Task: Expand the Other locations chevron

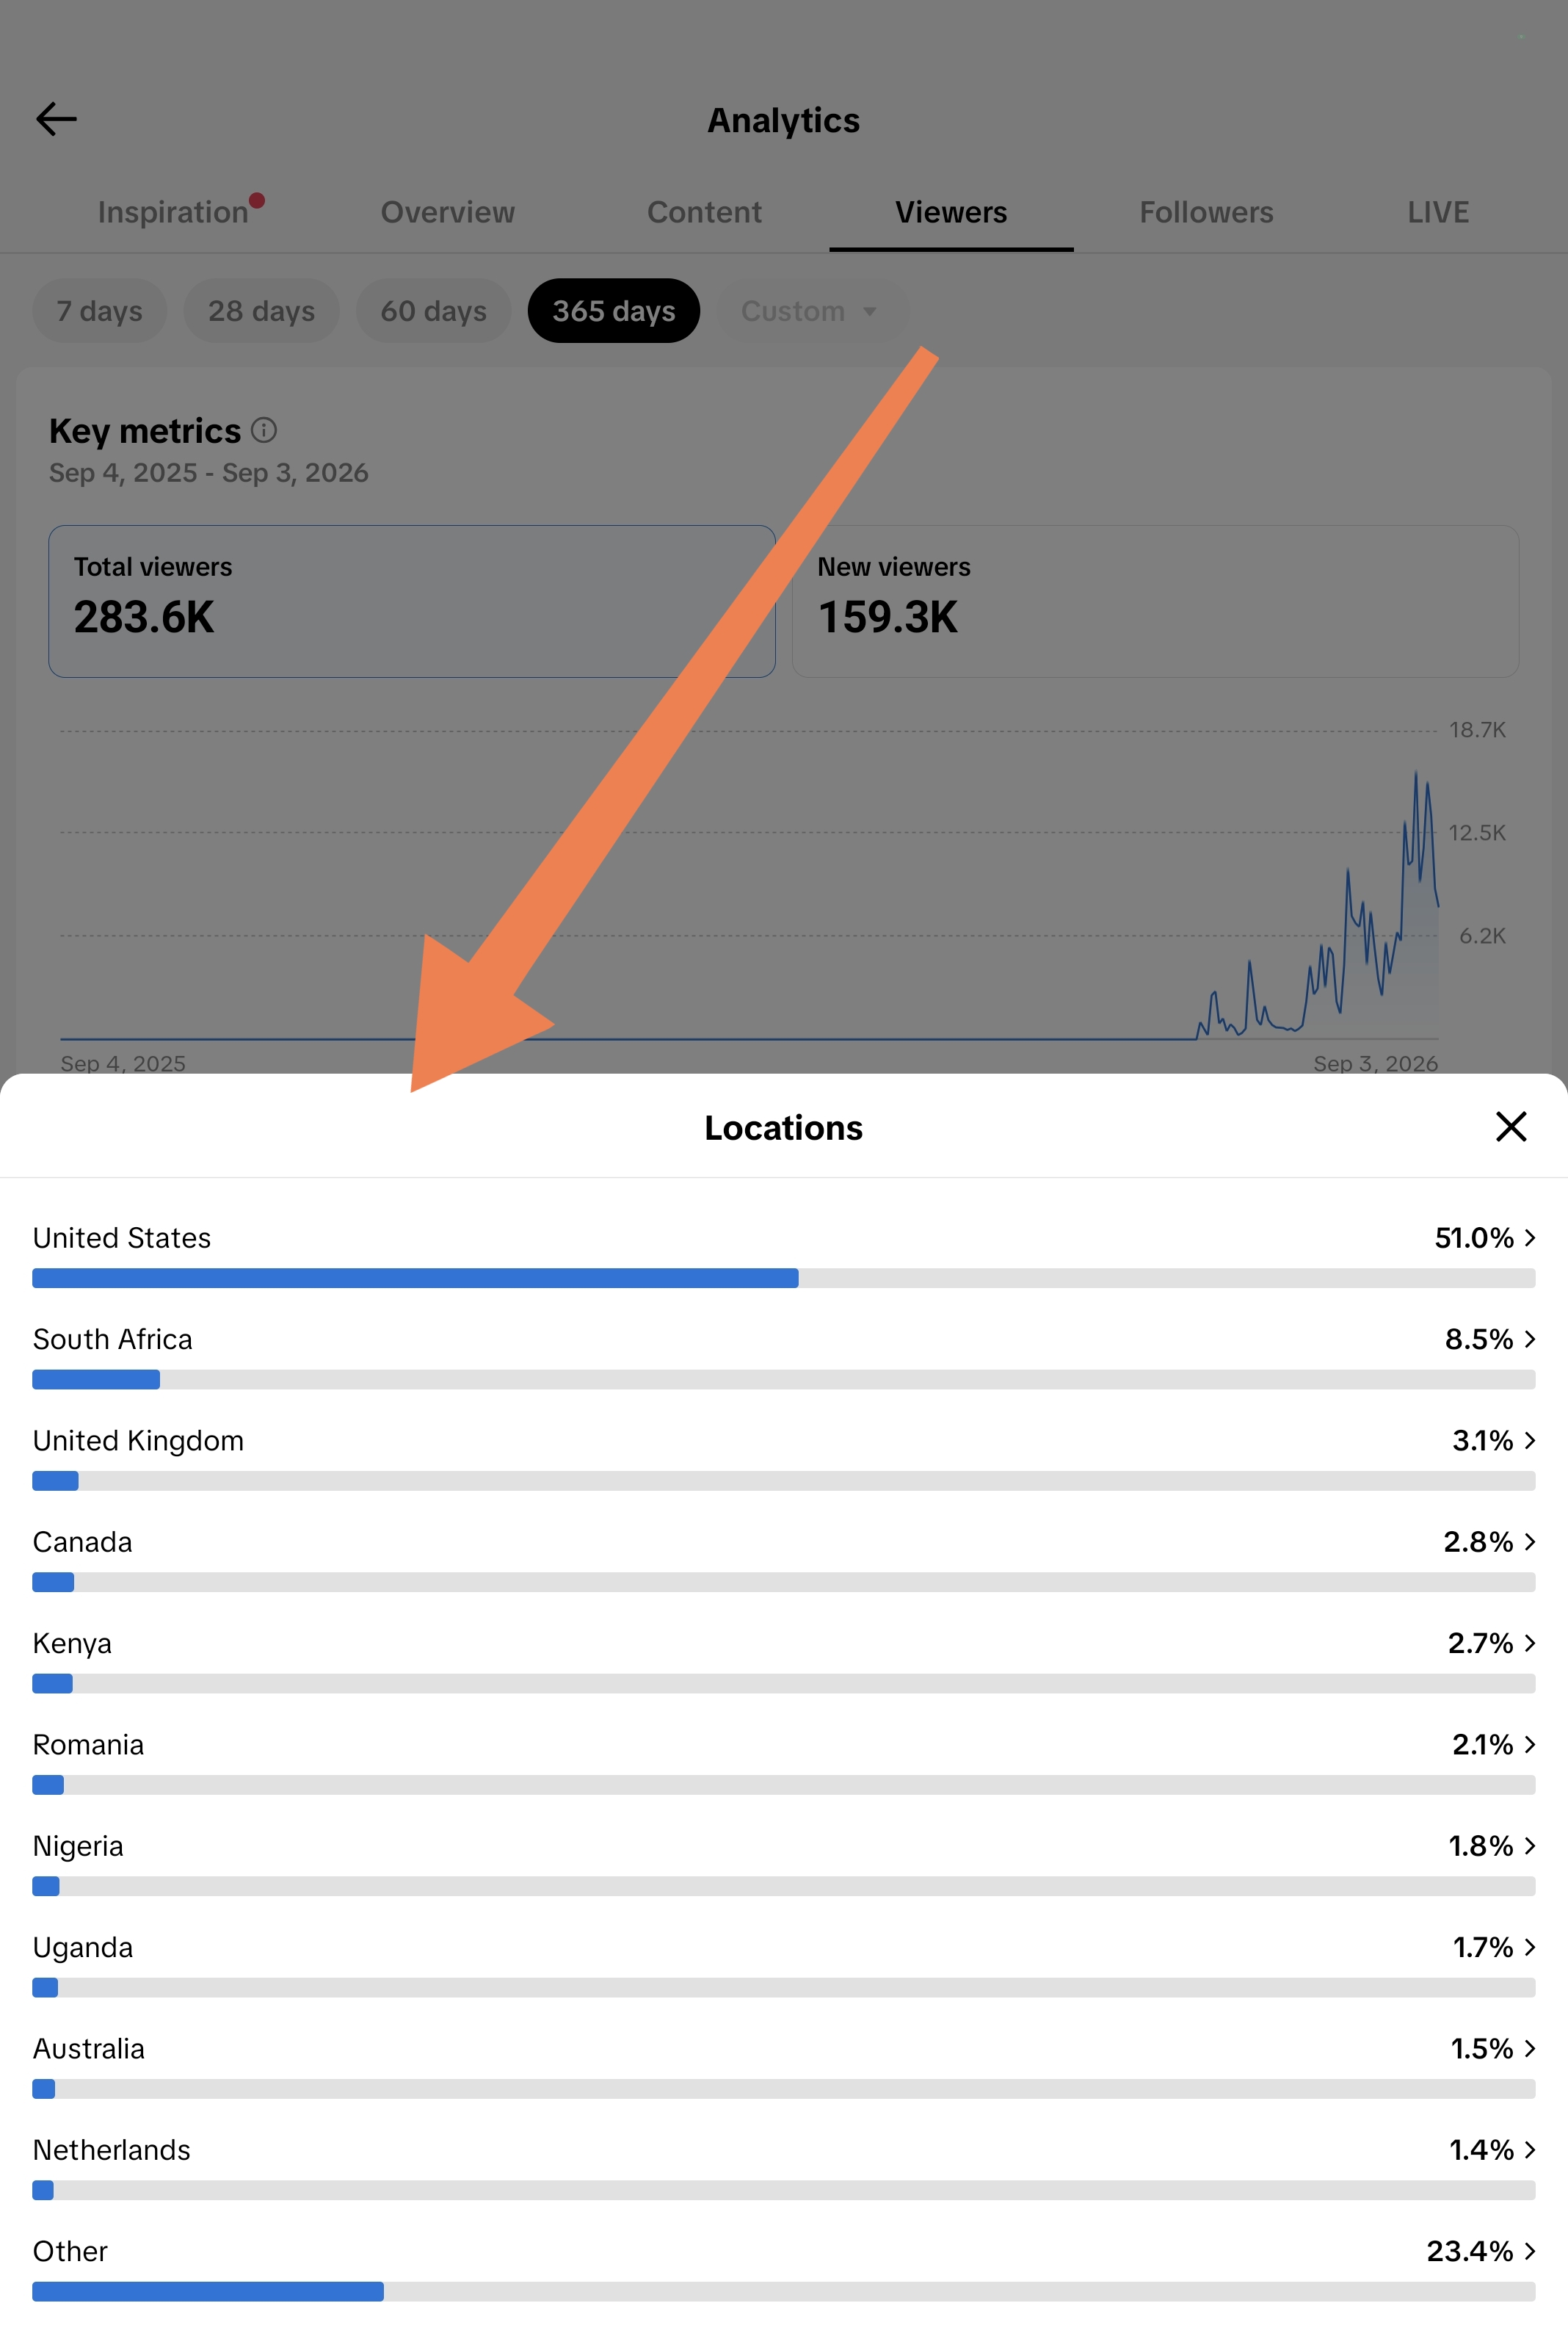Action: pos(1529,2252)
